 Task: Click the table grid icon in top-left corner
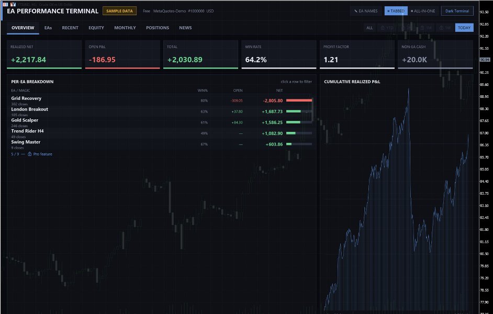tap(5, 4)
